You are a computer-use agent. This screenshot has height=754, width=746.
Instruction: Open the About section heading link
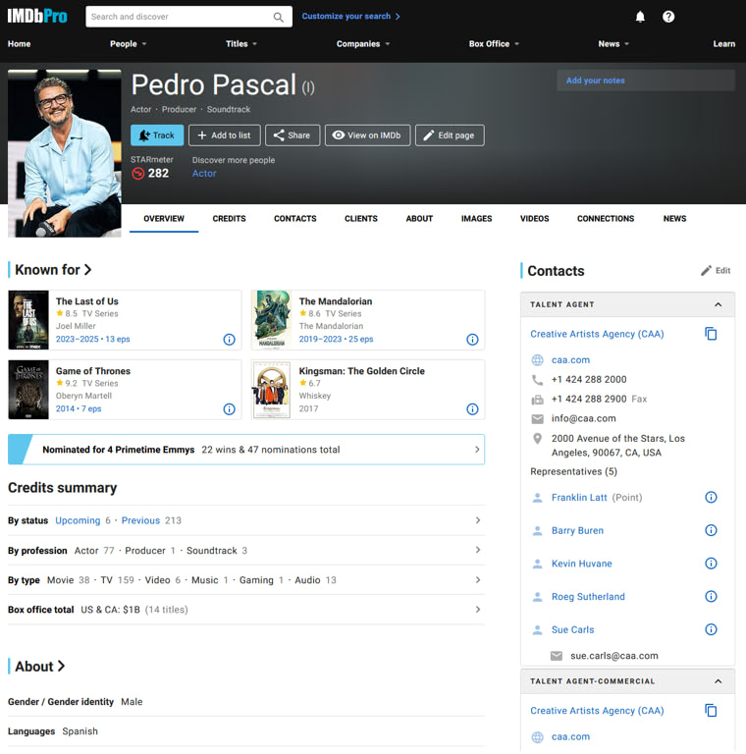pos(40,667)
